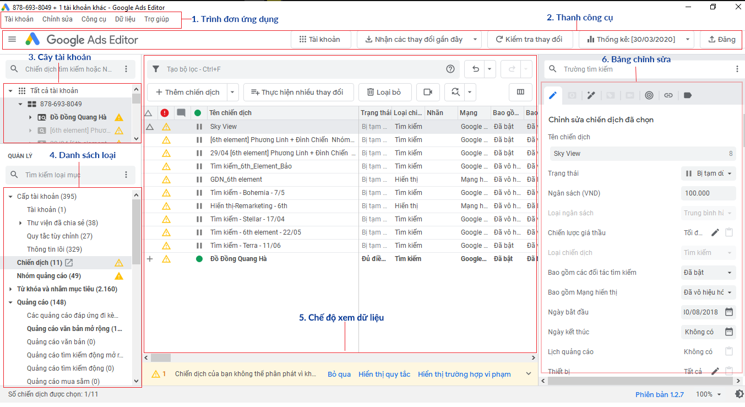Click the undo arrow icon
Screen dimensions: 745x407
pos(476,69)
